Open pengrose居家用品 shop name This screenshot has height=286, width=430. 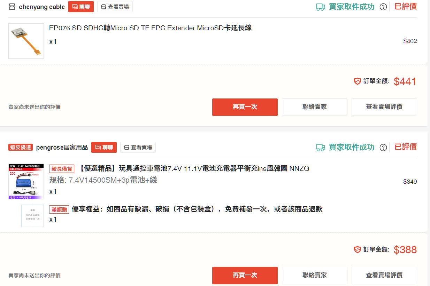[62, 148]
